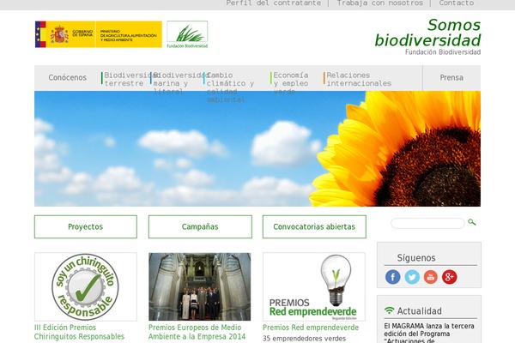515x343 pixels.
Task: Open Biodiversidad terrestre menu item
Action: [x=124, y=79]
